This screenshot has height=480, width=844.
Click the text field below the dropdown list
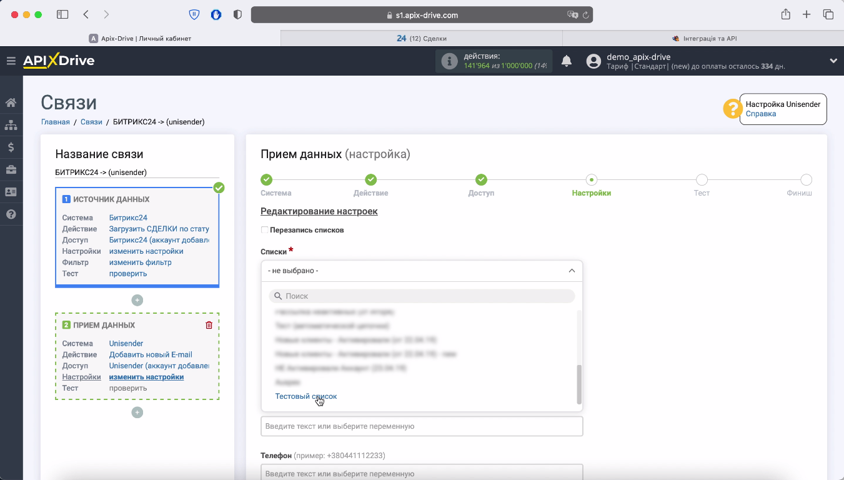[x=422, y=426]
